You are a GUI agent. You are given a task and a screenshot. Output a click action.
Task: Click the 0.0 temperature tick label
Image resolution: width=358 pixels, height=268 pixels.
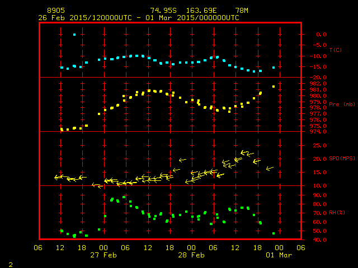321,35
